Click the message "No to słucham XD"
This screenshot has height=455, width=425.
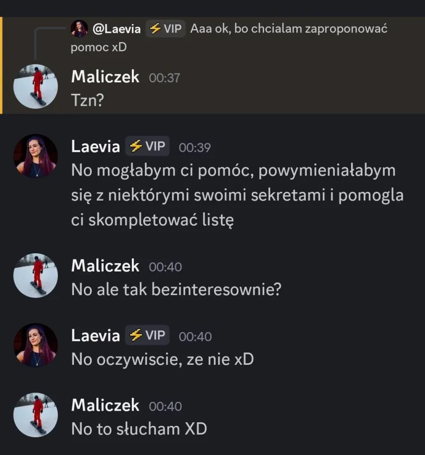tap(139, 428)
